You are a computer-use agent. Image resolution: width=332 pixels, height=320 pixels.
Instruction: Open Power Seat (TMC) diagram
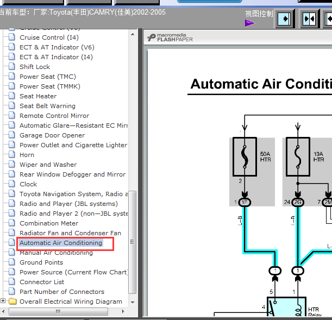48,77
